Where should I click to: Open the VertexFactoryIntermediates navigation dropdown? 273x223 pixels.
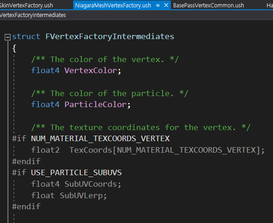pyautogui.click(x=33, y=15)
